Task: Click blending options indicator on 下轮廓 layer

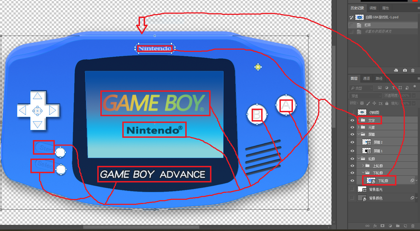Action: pos(412,180)
